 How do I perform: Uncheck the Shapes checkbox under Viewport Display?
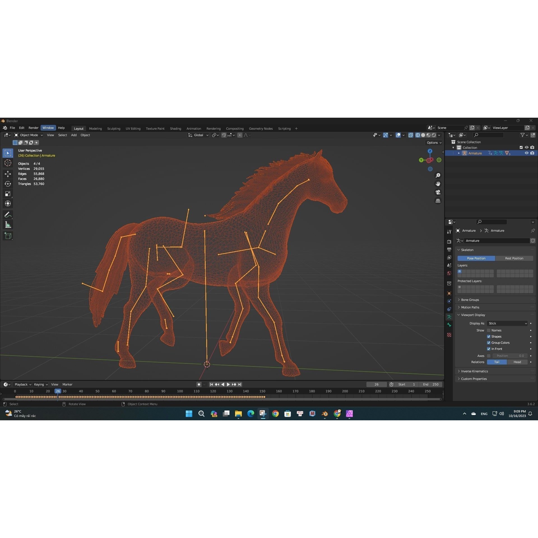pos(489,336)
